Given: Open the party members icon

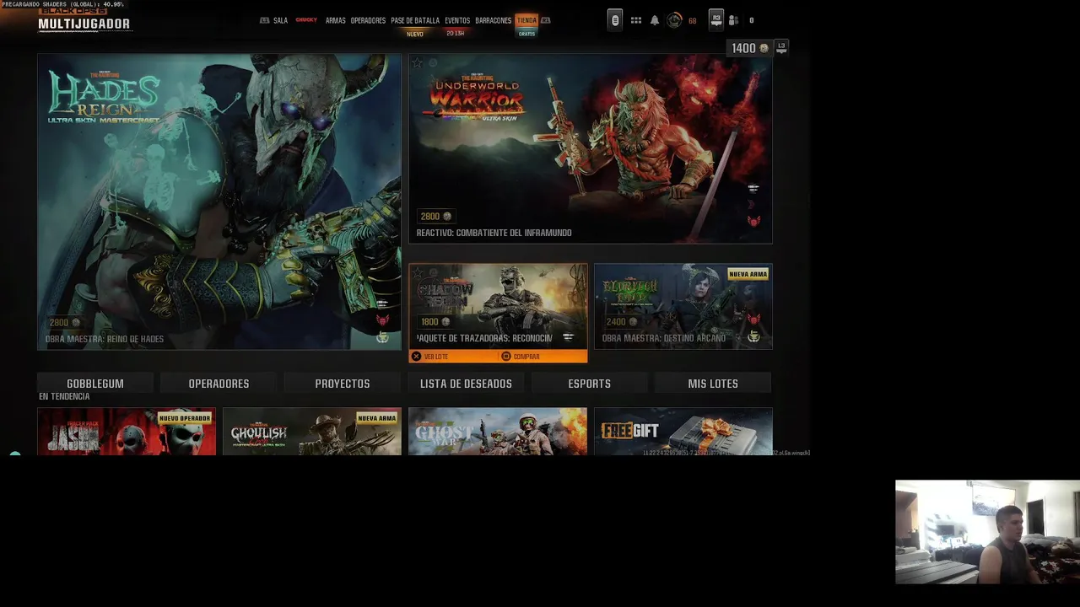Looking at the screenshot, I should [x=733, y=20].
